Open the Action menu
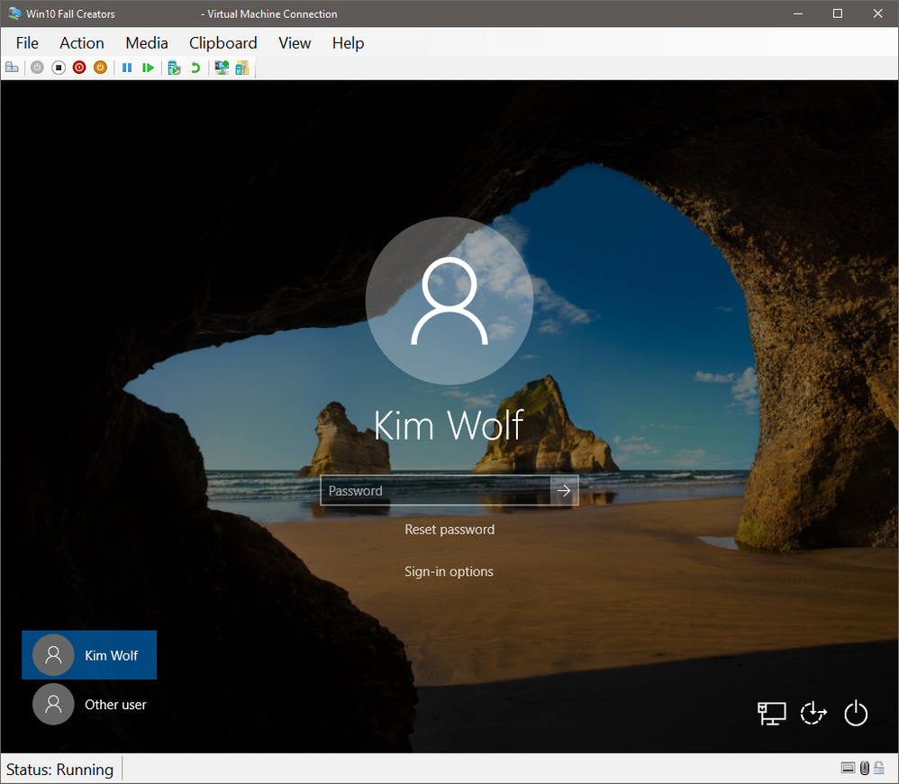 coord(82,43)
